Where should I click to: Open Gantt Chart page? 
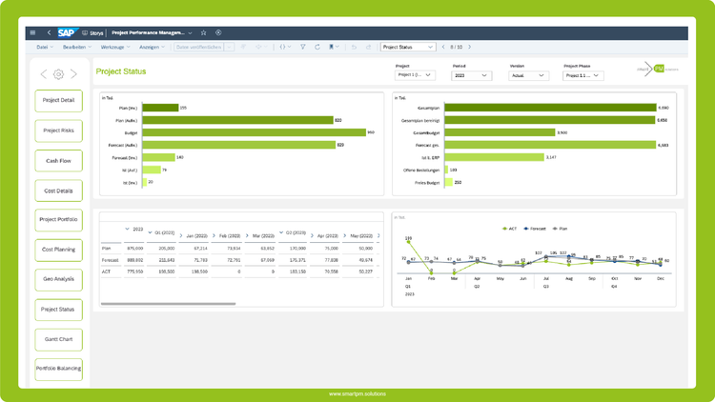click(x=58, y=339)
